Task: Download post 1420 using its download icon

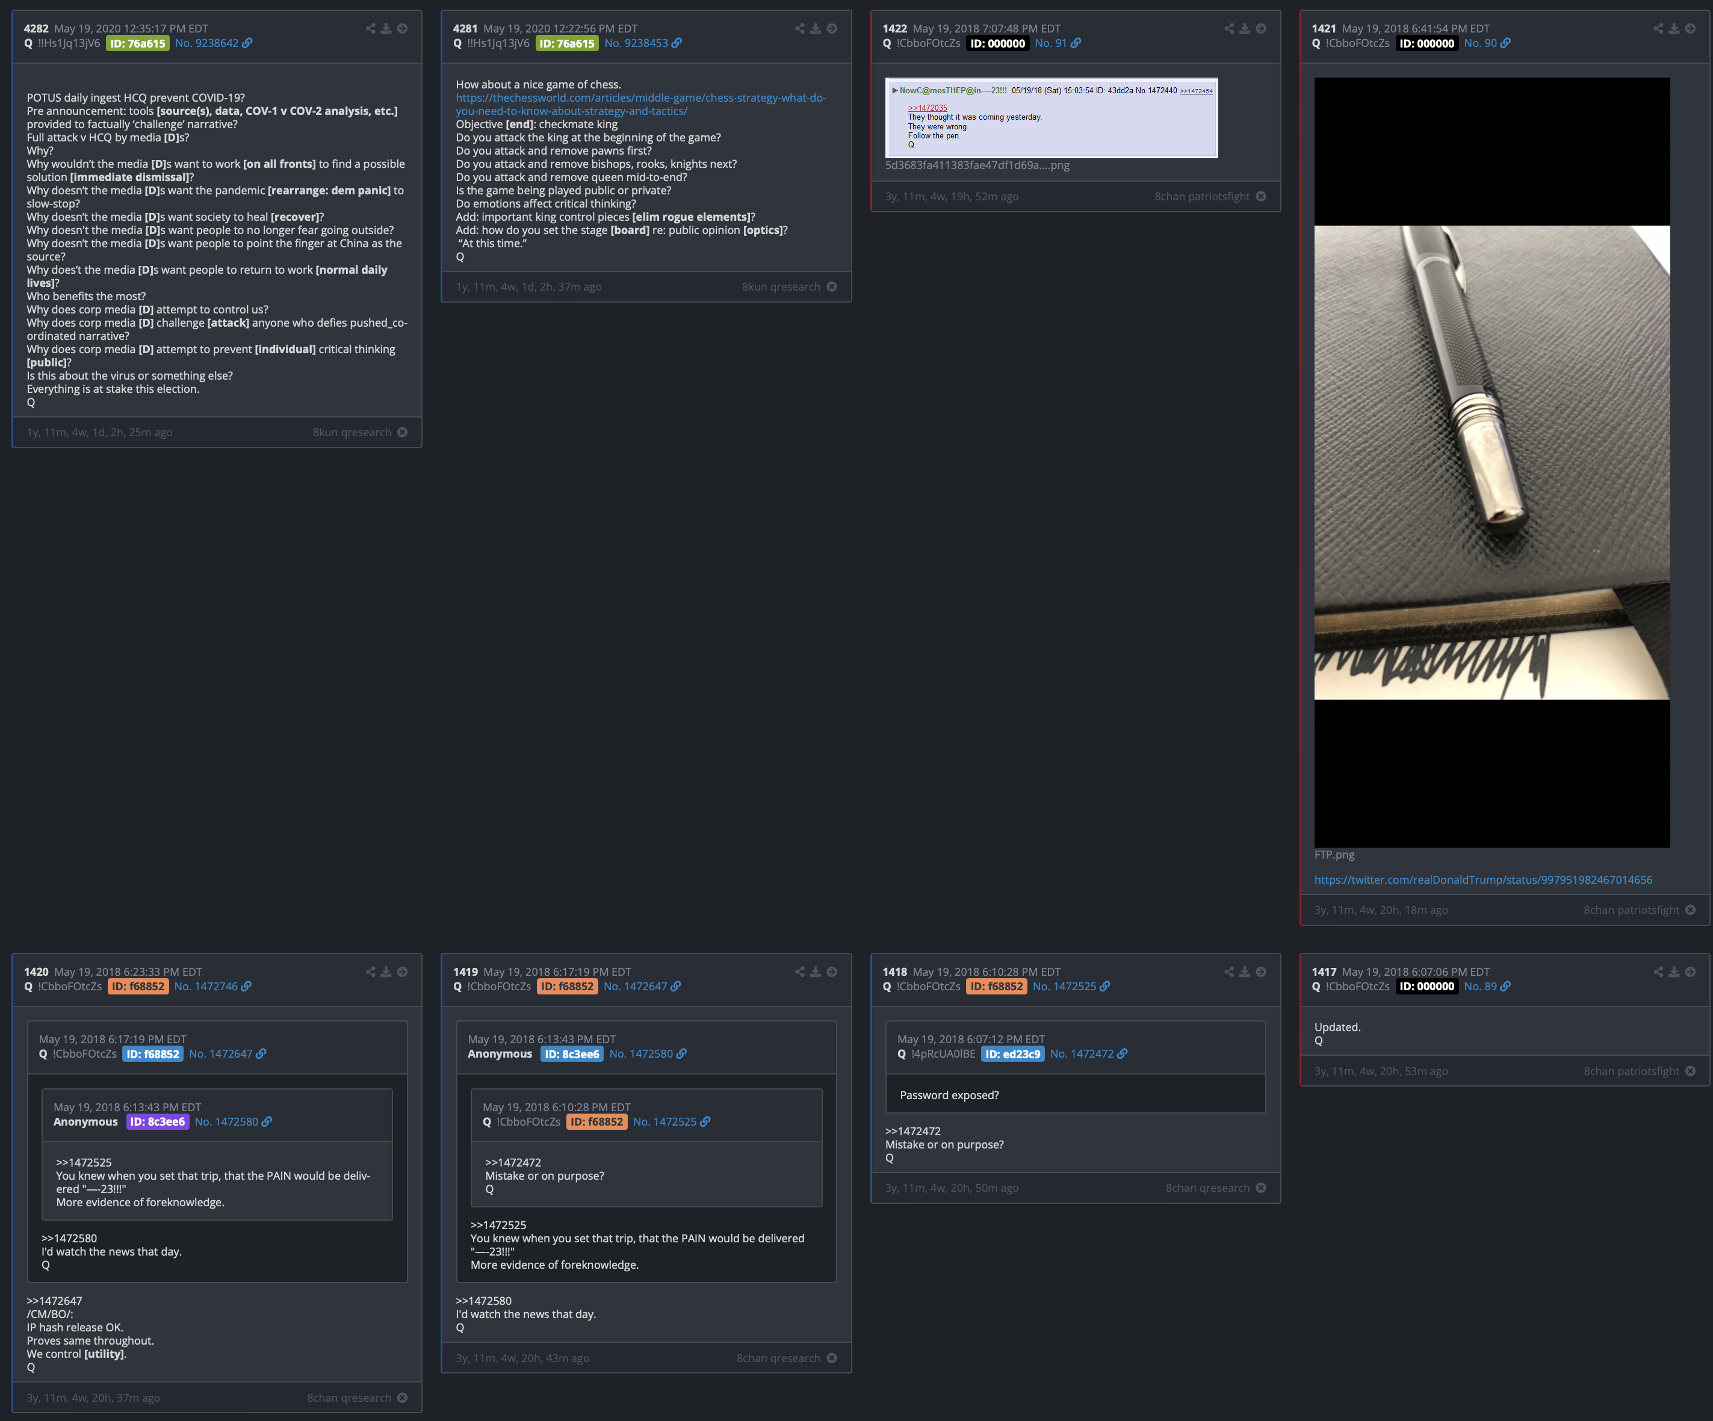Action: pyautogui.click(x=386, y=972)
